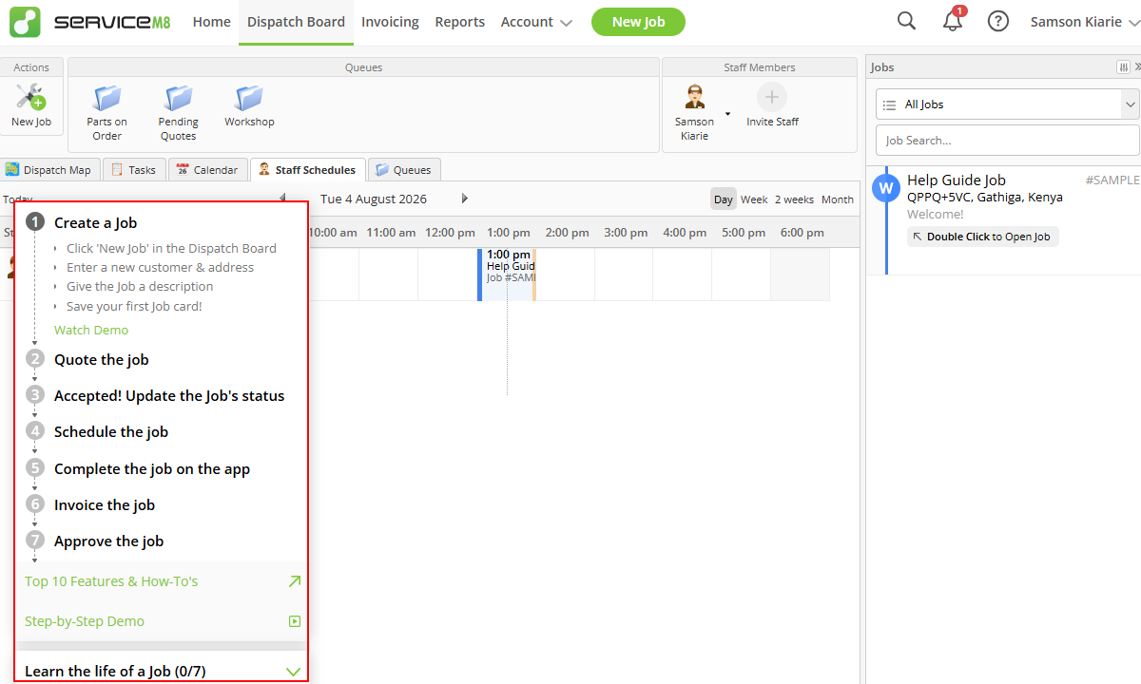Switch to Tasks tab
The height and width of the screenshot is (684, 1141).
coord(133,170)
